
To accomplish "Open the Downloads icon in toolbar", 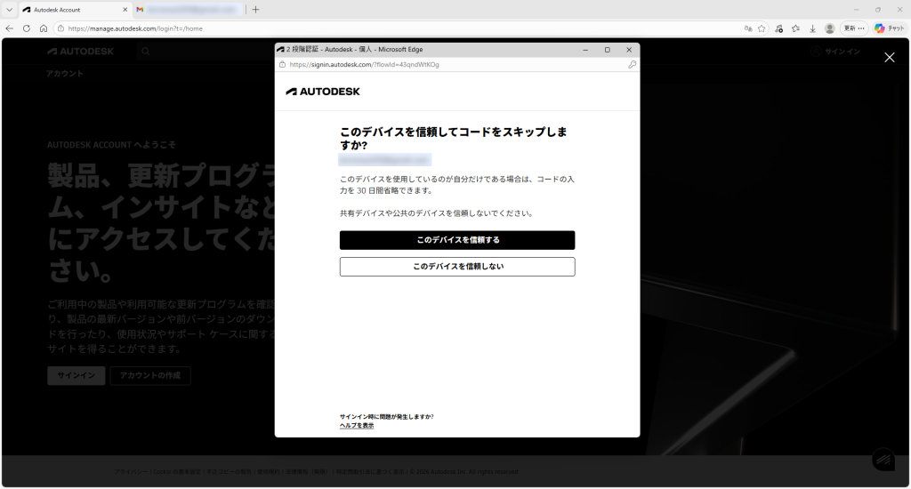I will point(812,28).
